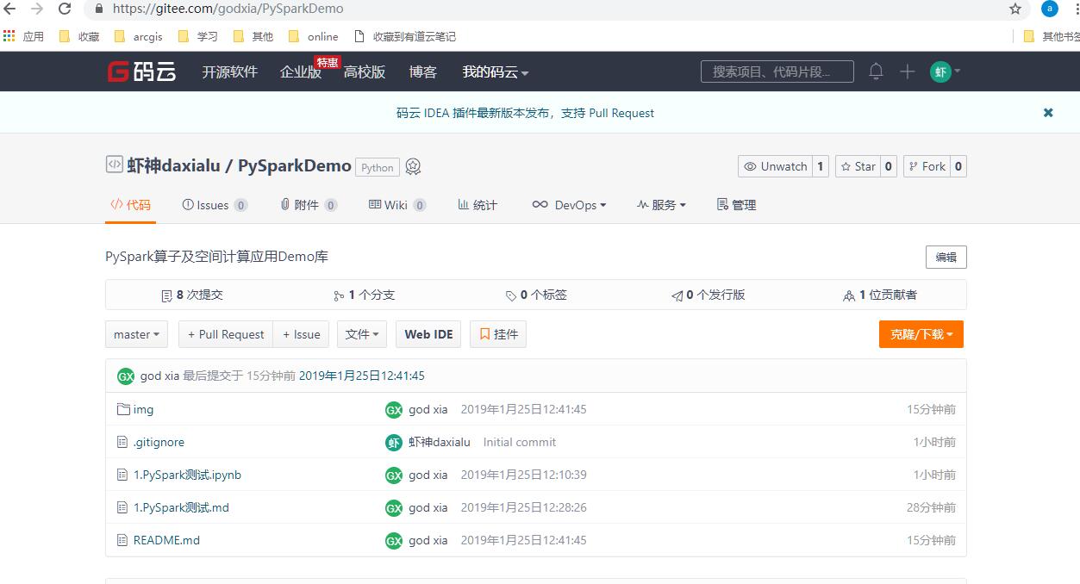
Task: Click the contributors icon beside 1 位贡献者
Action: pos(849,295)
